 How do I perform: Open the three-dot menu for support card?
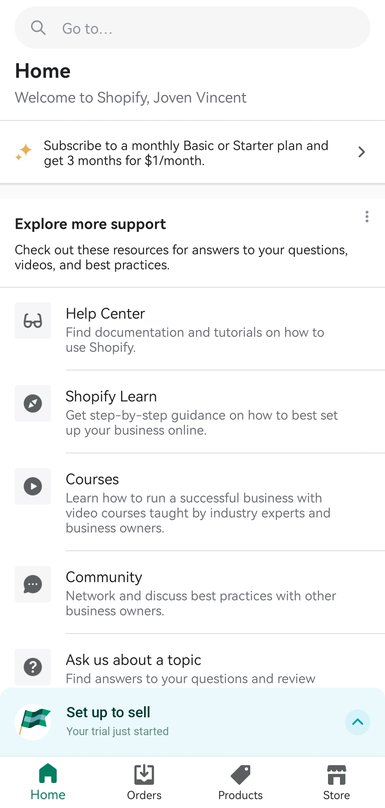click(367, 217)
